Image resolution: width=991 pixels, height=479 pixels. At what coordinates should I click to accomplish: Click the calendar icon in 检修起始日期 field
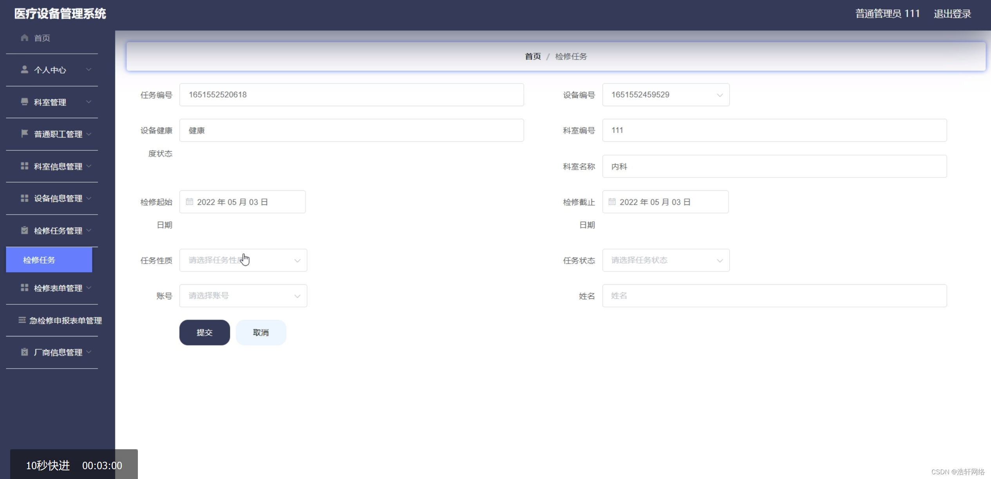tap(190, 201)
